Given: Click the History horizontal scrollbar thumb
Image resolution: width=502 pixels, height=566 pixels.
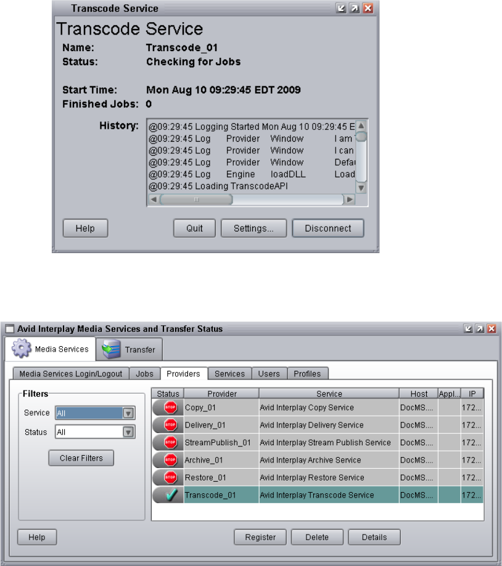Looking at the screenshot, I should [x=196, y=200].
